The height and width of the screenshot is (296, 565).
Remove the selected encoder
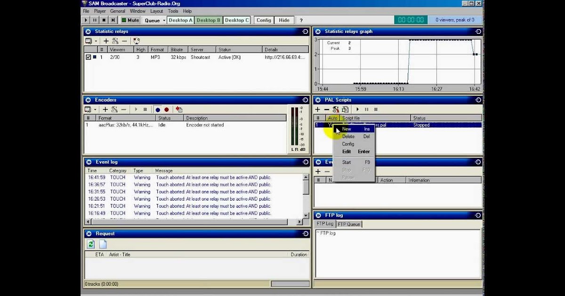click(x=124, y=109)
